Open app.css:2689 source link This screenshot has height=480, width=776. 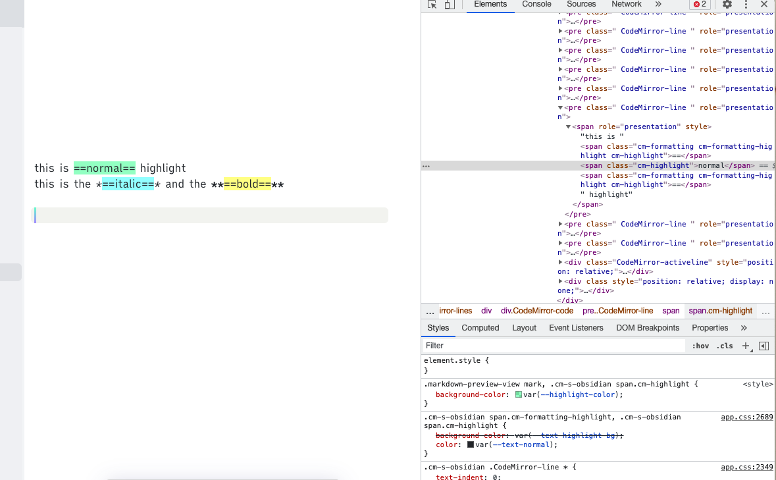[x=746, y=417]
